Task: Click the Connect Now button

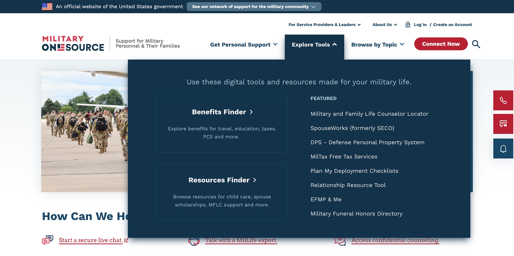Action: tap(441, 44)
